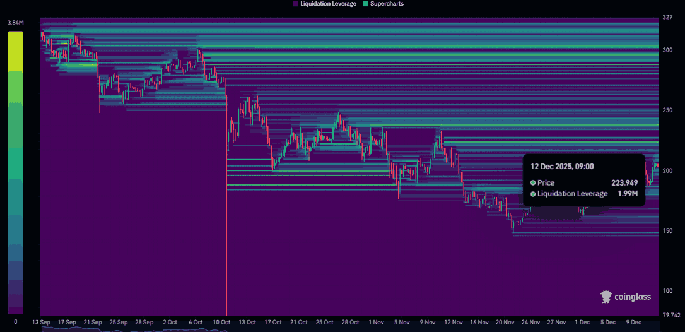
Task: Click the 250 price level on the price axis
Action: tap(667, 110)
